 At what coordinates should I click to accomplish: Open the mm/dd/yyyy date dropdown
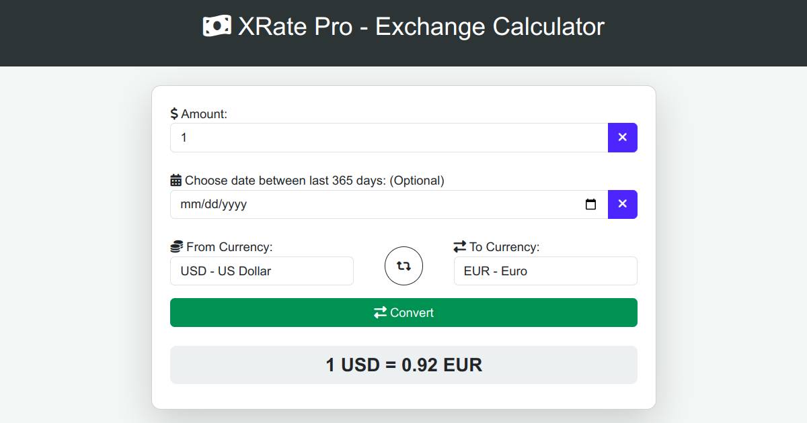(x=387, y=204)
